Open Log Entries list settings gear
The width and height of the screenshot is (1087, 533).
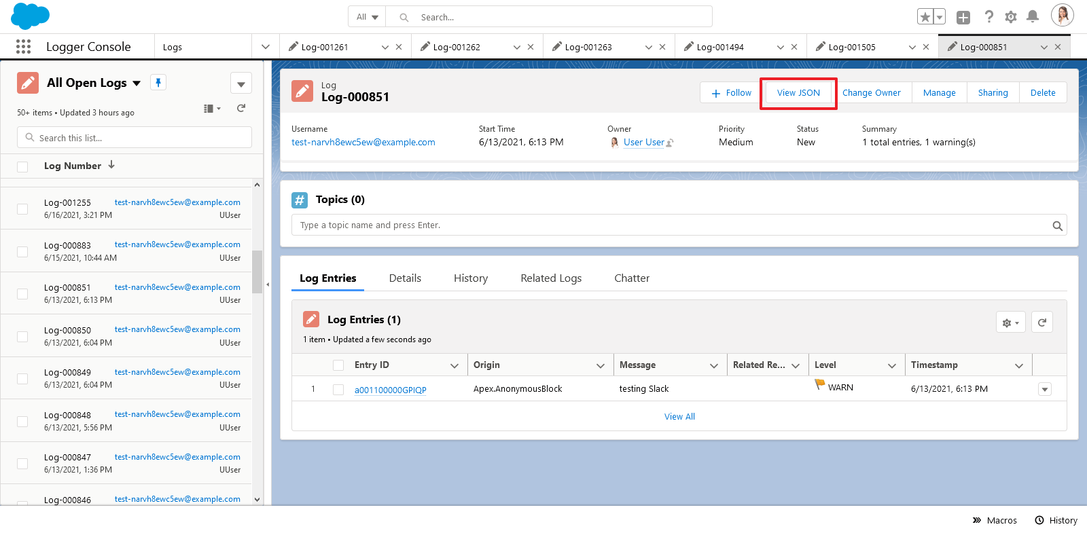pyautogui.click(x=1010, y=323)
